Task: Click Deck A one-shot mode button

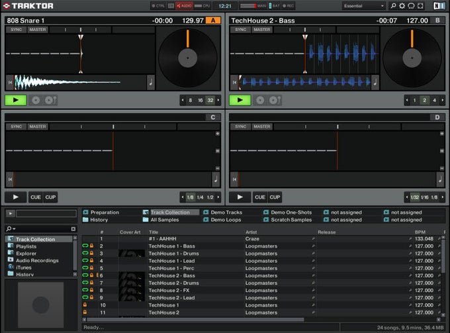Action: pyautogui.click(x=51, y=100)
